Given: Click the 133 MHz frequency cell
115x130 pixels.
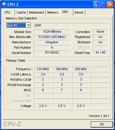Looking at the screenshot, I should click(x=43, y=69).
